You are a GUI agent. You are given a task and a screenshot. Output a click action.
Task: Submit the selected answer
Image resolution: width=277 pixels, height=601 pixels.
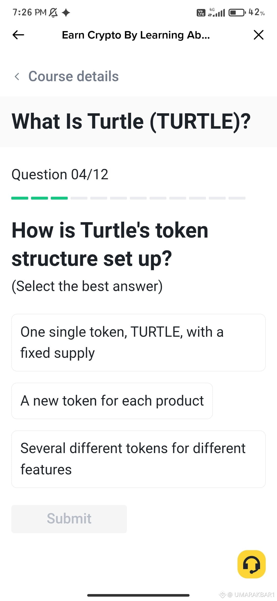[x=69, y=519]
